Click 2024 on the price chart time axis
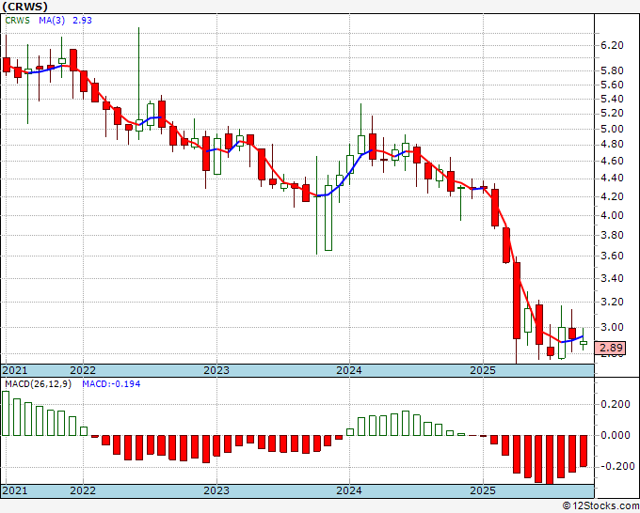This screenshot has width=640, height=513. [349, 370]
